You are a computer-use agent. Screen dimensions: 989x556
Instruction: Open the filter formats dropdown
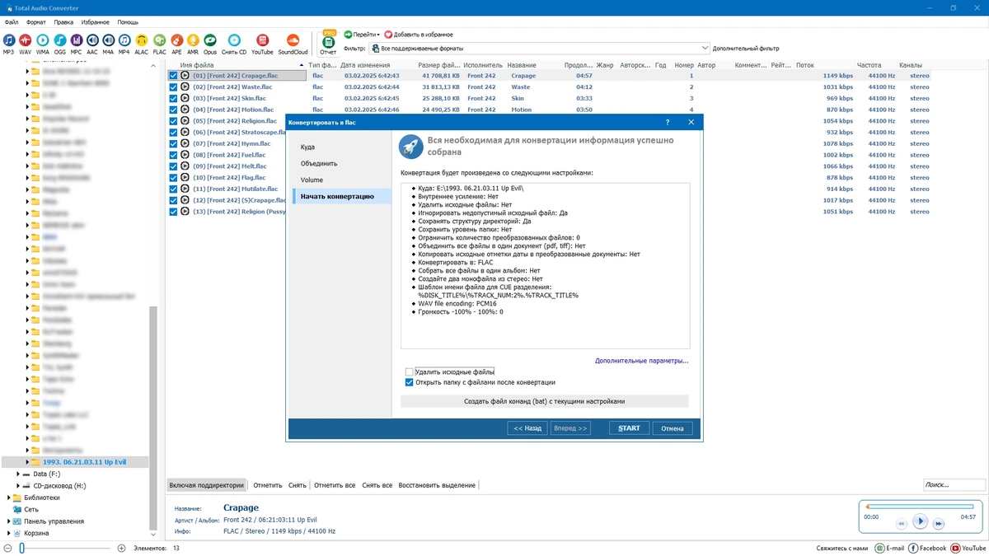705,49
